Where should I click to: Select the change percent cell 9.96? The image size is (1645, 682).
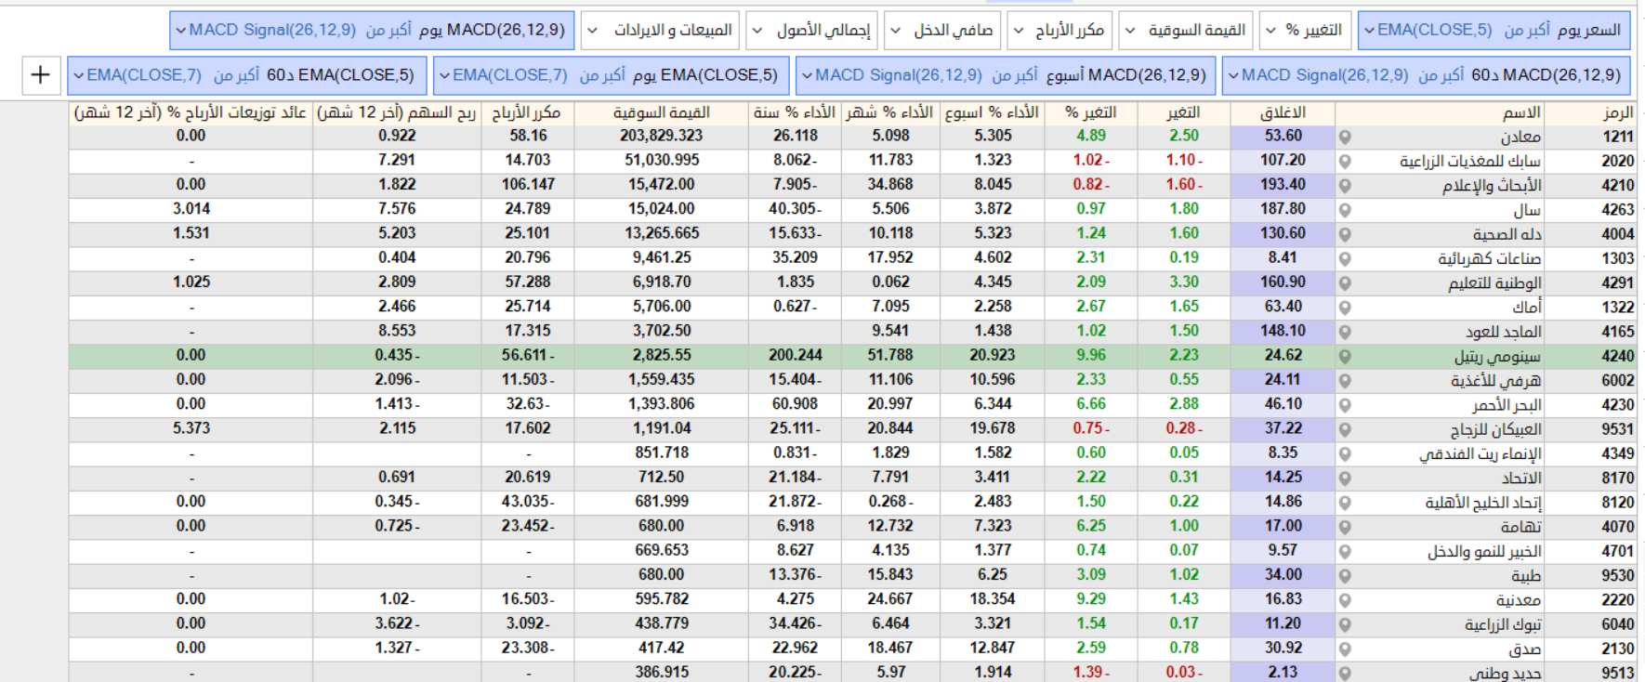point(1091,355)
